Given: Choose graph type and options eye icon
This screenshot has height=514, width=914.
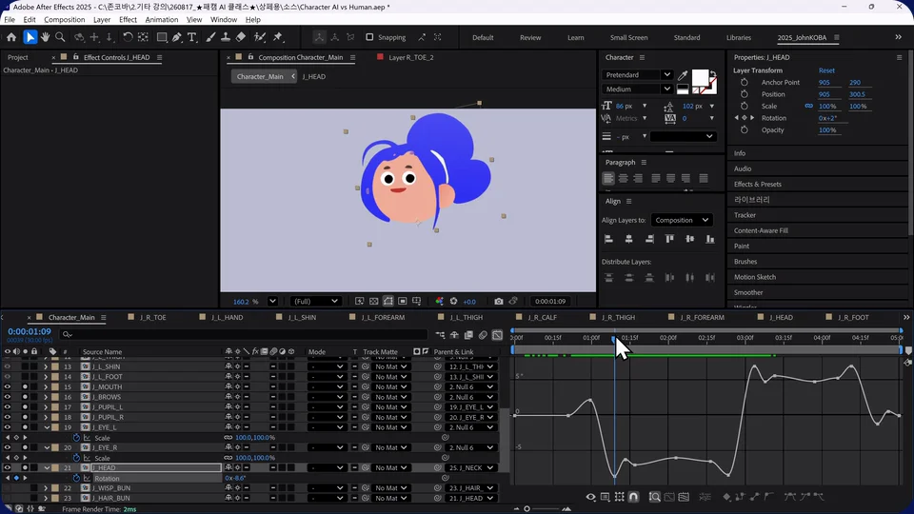Looking at the screenshot, I should pyautogui.click(x=590, y=497).
